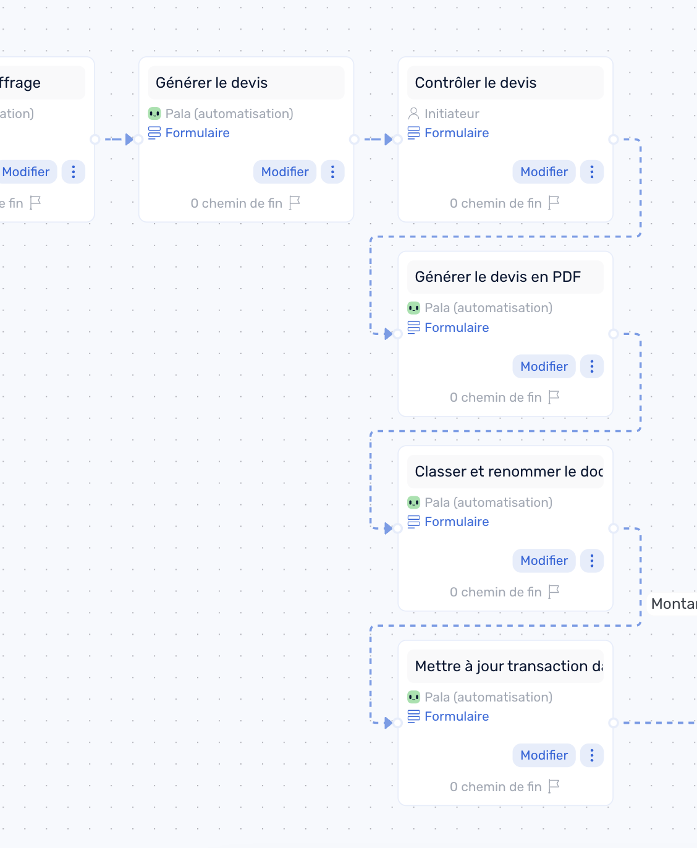Image resolution: width=697 pixels, height=848 pixels.
Task: Click output connector of Contrôler le devis
Action: 614,140
